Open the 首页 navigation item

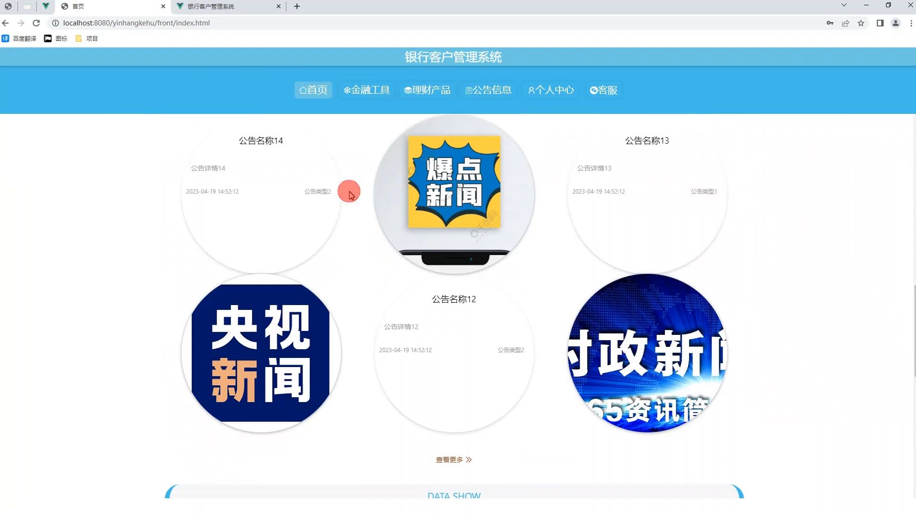point(313,90)
